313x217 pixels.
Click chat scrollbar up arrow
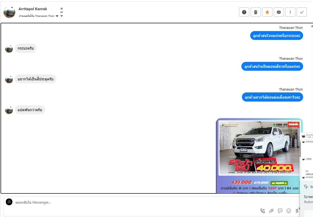pyautogui.click(x=312, y=26)
